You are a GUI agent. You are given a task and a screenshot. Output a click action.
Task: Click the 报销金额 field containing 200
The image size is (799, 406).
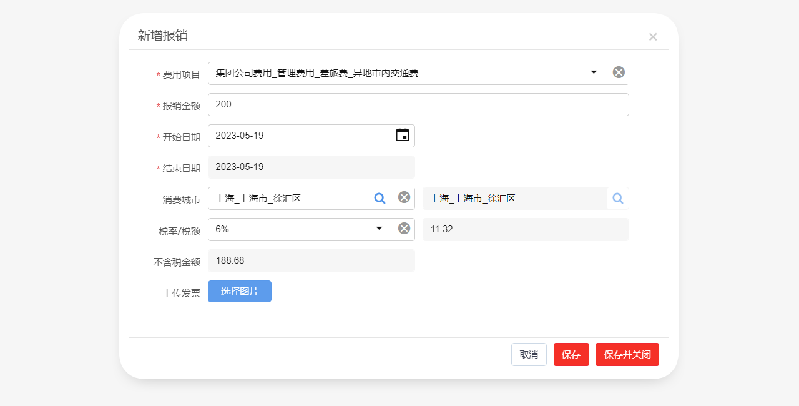418,104
